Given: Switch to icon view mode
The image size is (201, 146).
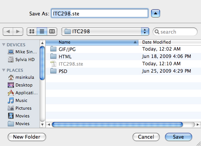Looking at the screenshot, I should pyautogui.click(x=32, y=31).
